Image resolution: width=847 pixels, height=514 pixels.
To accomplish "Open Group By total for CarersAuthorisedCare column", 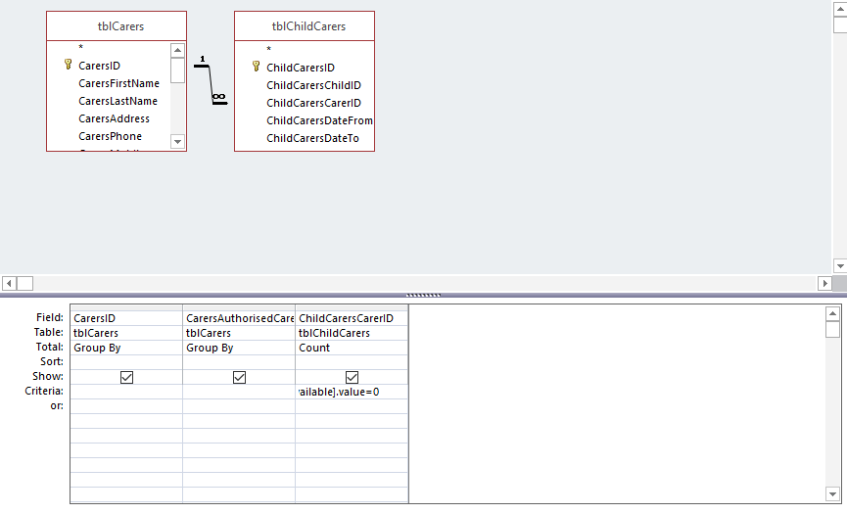I will pyautogui.click(x=239, y=348).
